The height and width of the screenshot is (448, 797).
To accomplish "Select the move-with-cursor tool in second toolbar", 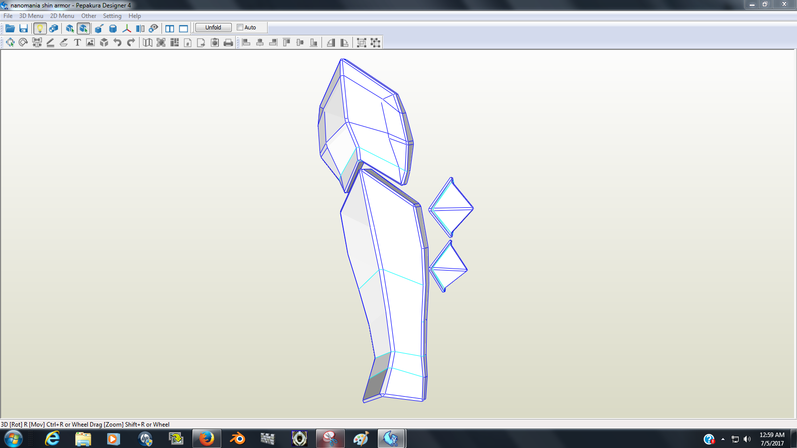I will (x=10, y=42).
